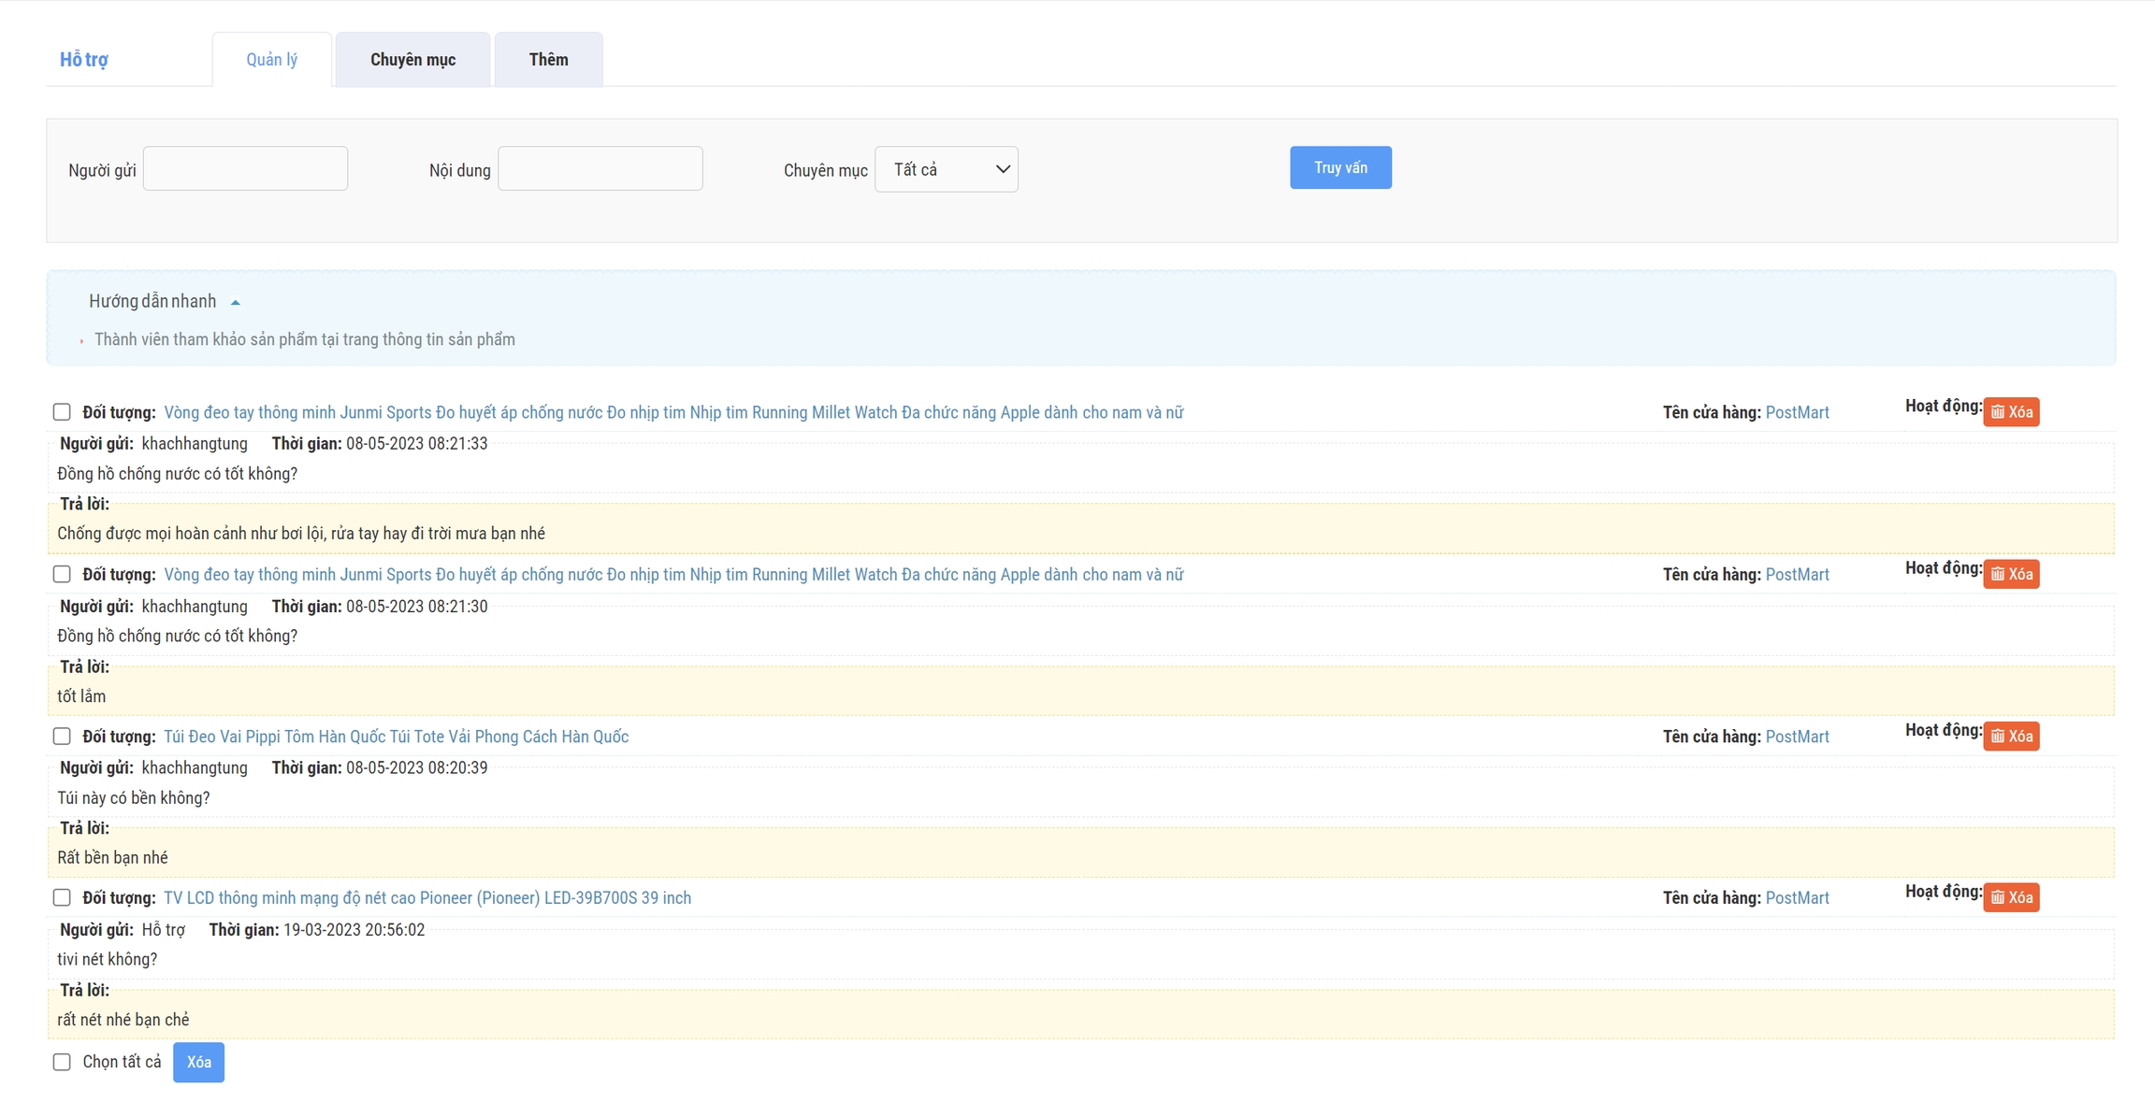Select the Quản lý tab
Screen dimensions: 2155x1102
click(x=271, y=60)
